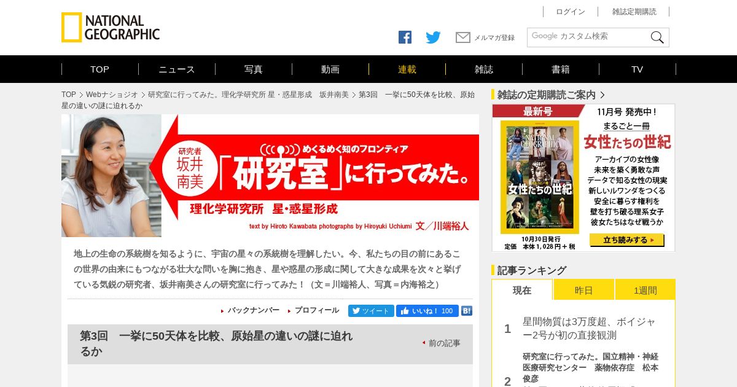Click the 記事ランキング heading
This screenshot has width=737, height=387.
(x=532, y=270)
